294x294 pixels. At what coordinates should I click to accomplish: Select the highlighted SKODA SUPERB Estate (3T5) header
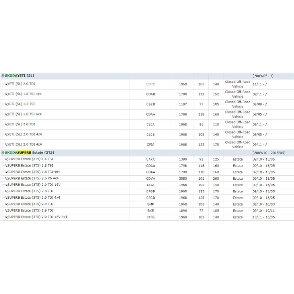tap(30, 152)
